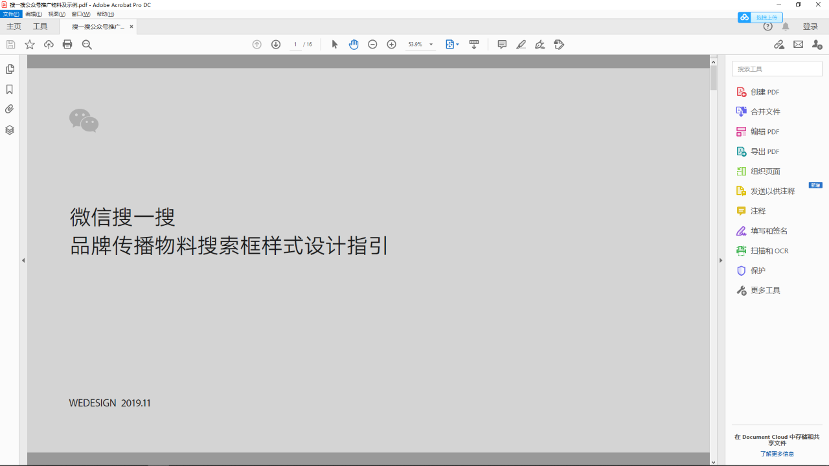Open the Layers panel

click(x=10, y=130)
